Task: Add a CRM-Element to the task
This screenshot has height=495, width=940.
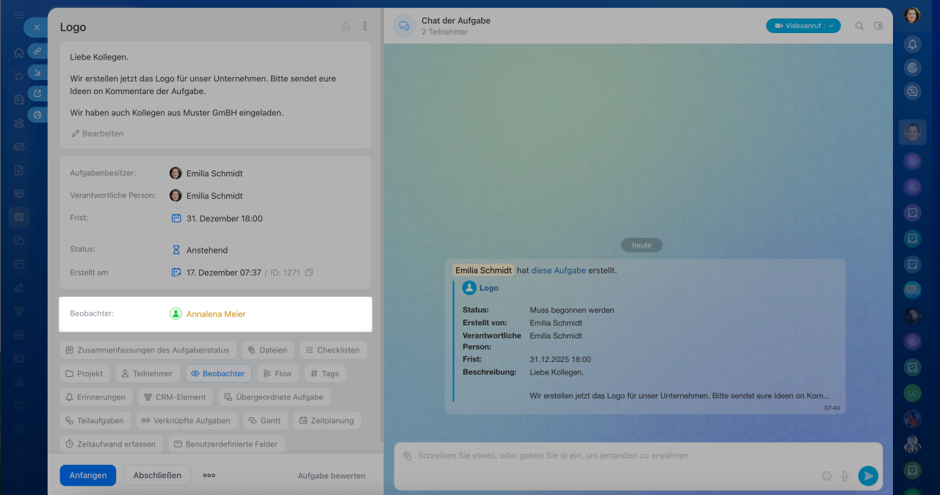Action: [x=176, y=397]
